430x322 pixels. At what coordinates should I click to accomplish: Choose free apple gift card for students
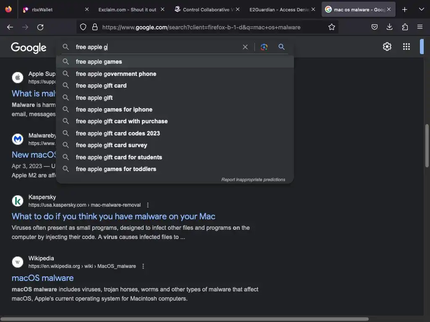pos(175,157)
